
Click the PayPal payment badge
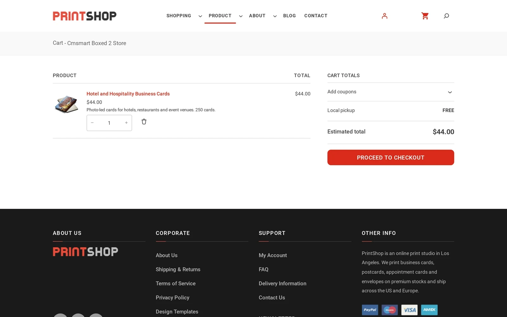pos(370,310)
